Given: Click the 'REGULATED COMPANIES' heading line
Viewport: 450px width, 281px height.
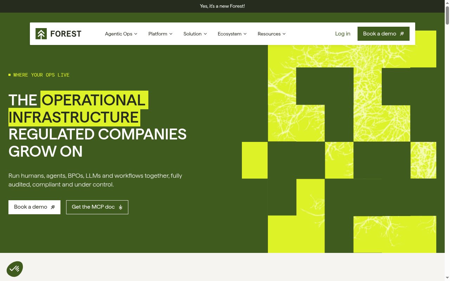Looking at the screenshot, I should click(x=97, y=135).
